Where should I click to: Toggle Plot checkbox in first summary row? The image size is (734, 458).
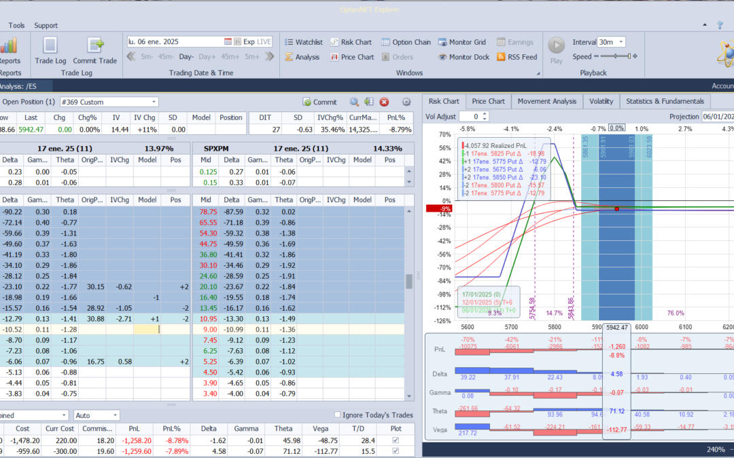point(396,440)
